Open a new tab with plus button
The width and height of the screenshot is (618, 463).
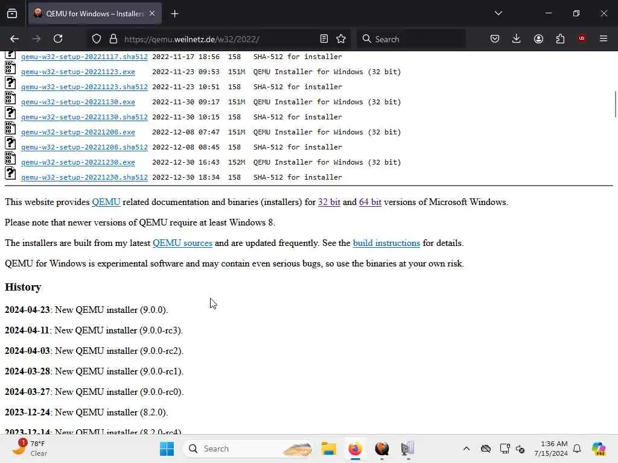coord(174,14)
